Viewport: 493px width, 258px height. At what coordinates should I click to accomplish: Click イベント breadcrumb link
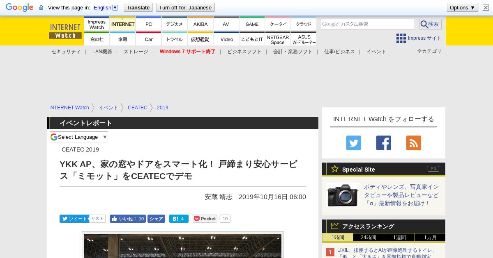(108, 108)
